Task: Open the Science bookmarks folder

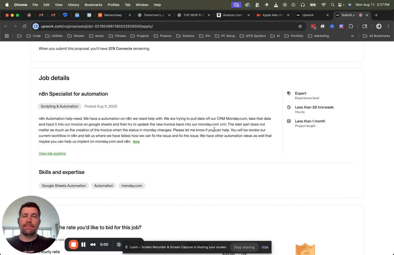Action: (x=185, y=36)
